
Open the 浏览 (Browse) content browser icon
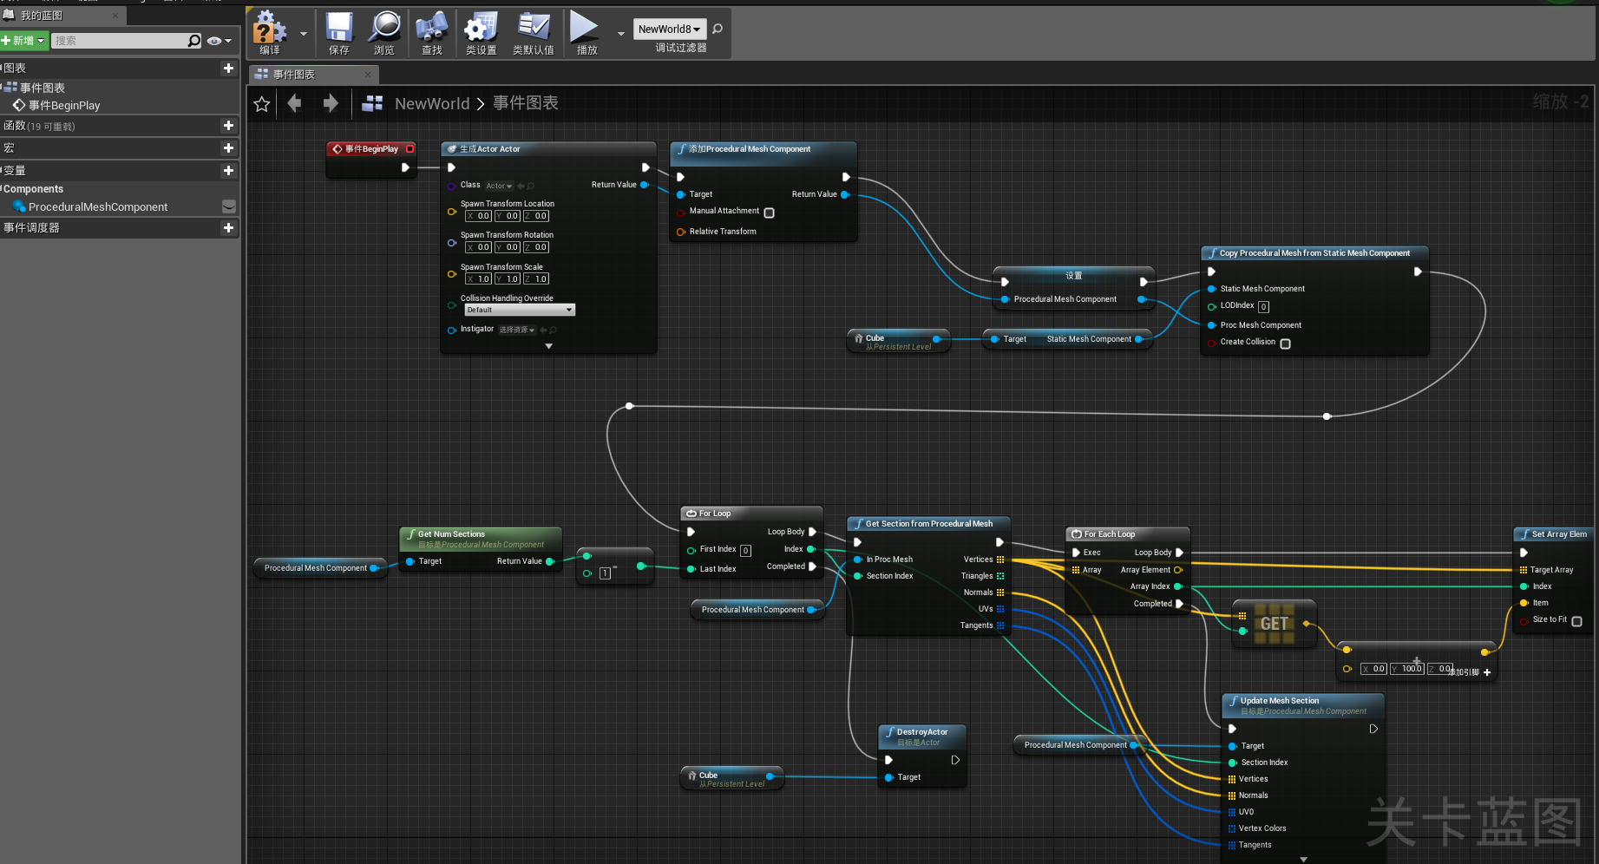383,29
